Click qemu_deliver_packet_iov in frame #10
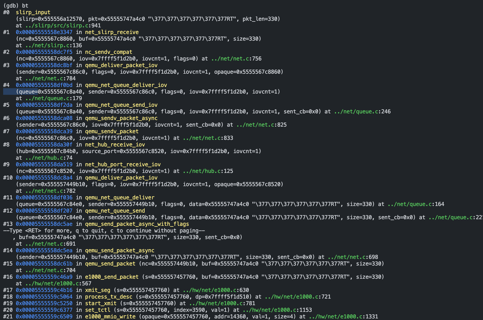Viewport: 483px width, 320px height. [121, 178]
